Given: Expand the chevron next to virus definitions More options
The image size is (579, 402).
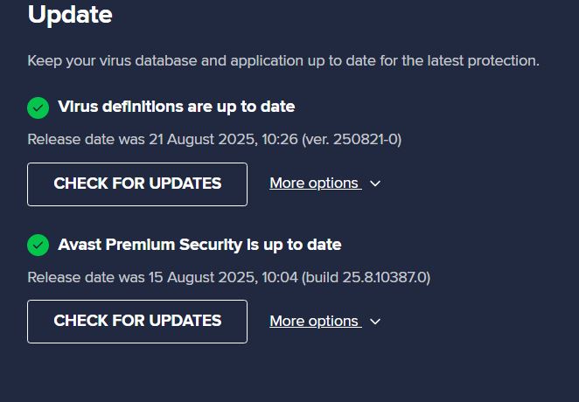Looking at the screenshot, I should (376, 184).
